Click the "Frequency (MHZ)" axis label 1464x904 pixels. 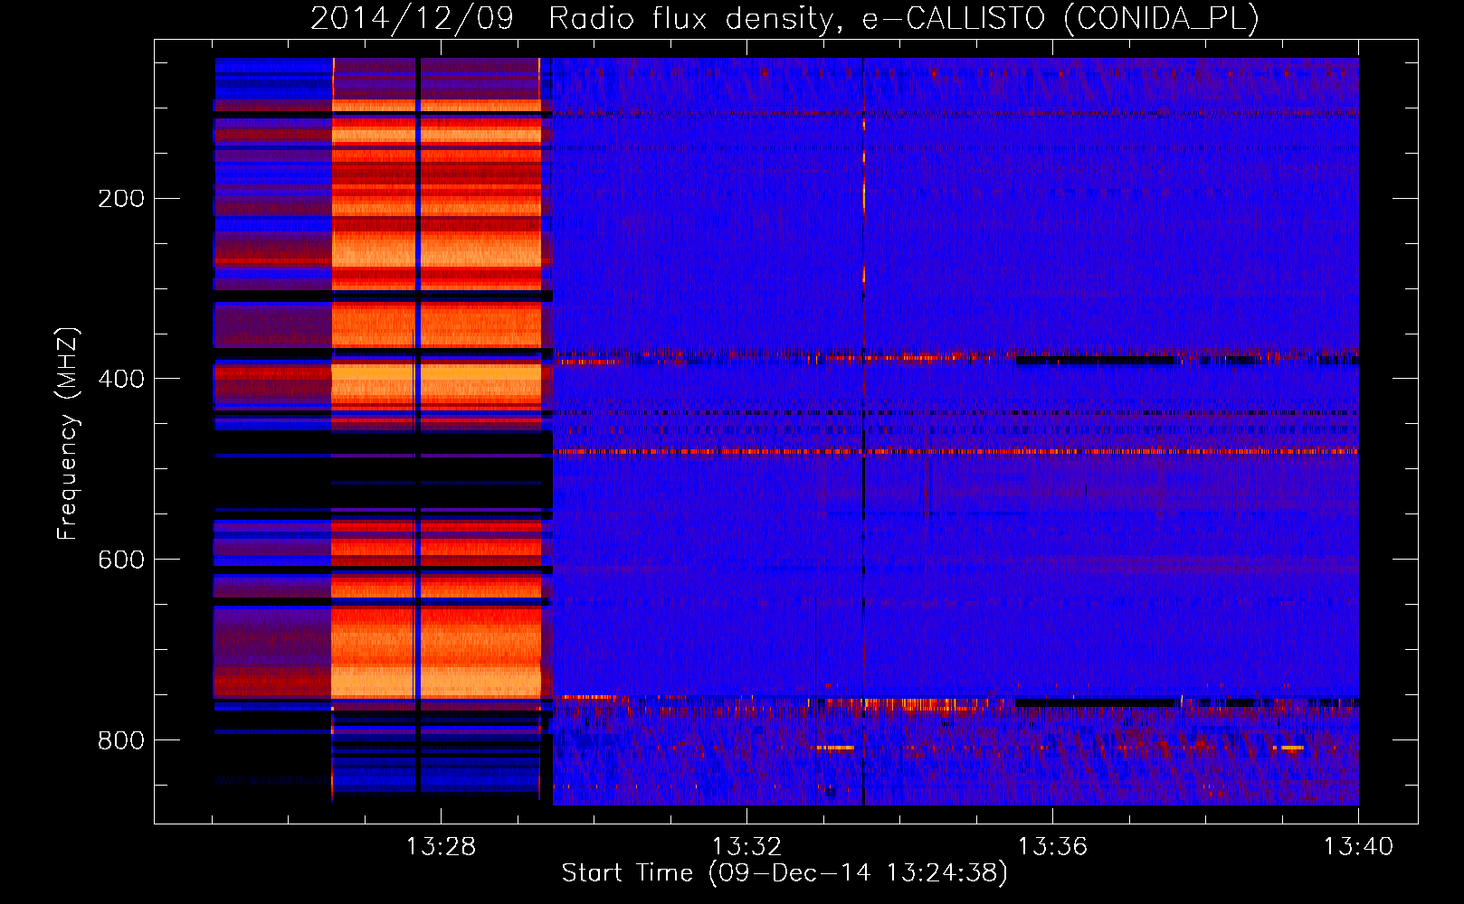point(68,433)
